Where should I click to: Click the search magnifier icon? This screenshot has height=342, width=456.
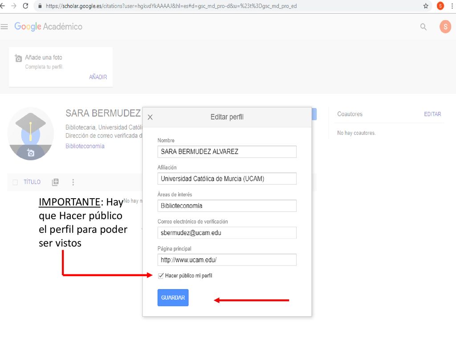tap(423, 27)
